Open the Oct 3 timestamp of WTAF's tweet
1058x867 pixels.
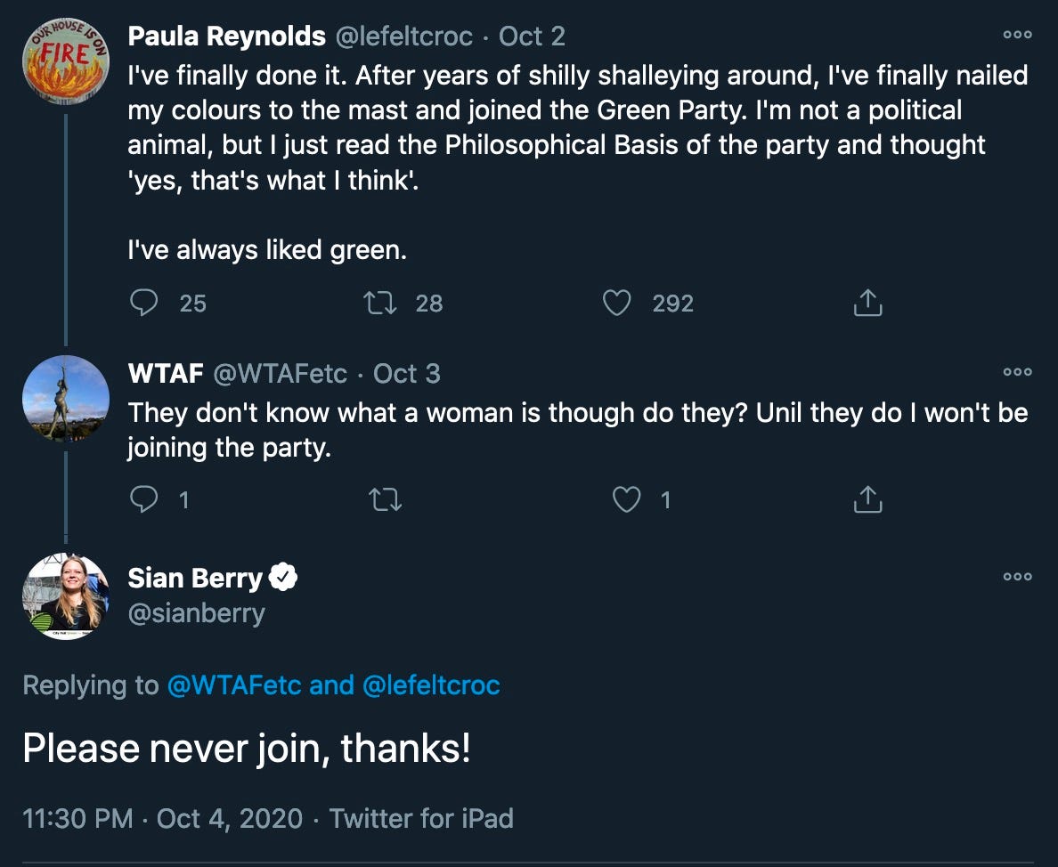click(407, 373)
